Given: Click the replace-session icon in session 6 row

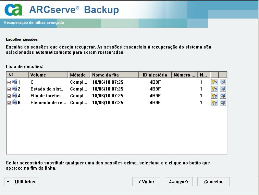Looking at the screenshot, I should pyautogui.click(x=223, y=103).
